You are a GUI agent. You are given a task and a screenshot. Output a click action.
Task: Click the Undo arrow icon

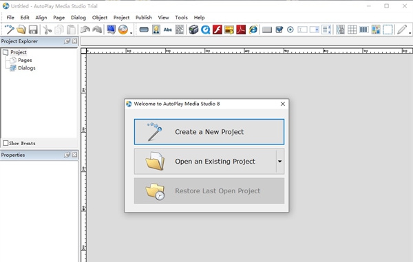(85, 30)
